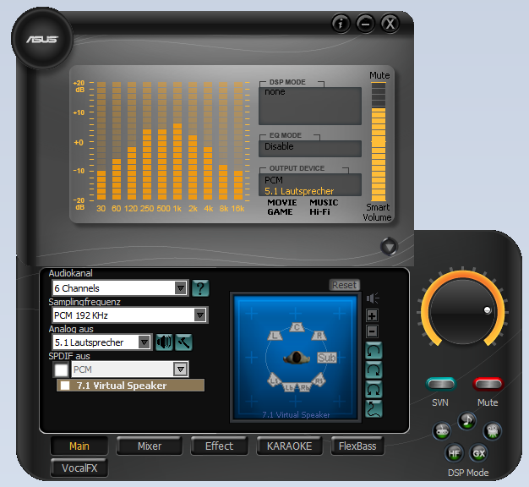This screenshot has height=487, width=529.
Task: Click the minus volume button beside speaker map
Action: (372, 331)
